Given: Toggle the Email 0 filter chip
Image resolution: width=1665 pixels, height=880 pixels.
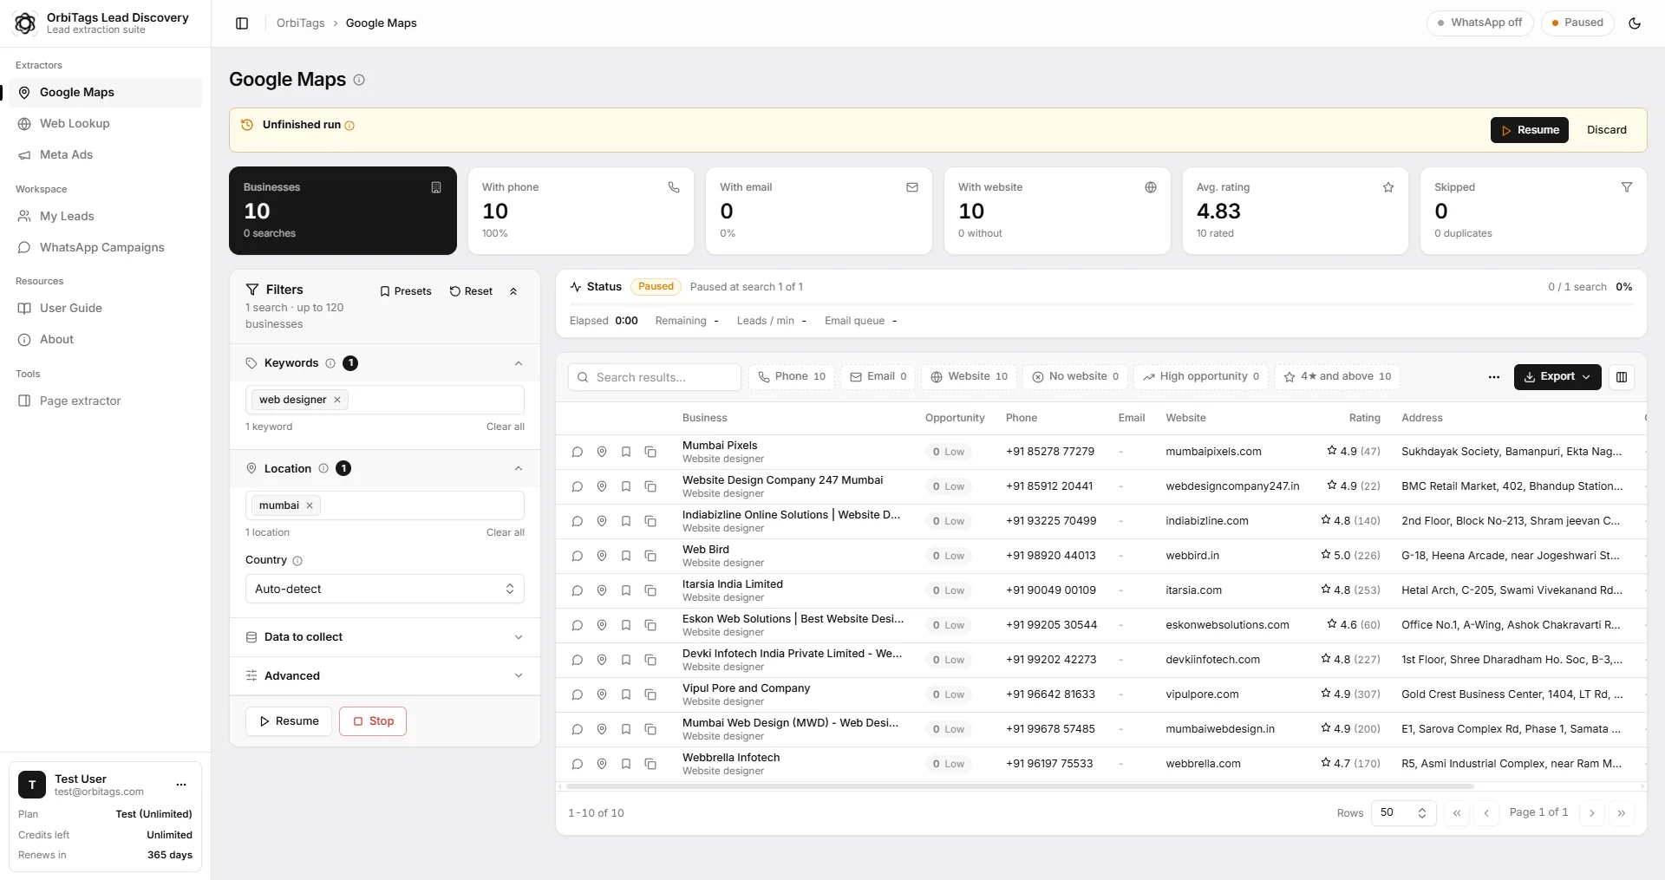Looking at the screenshot, I should 878,377.
